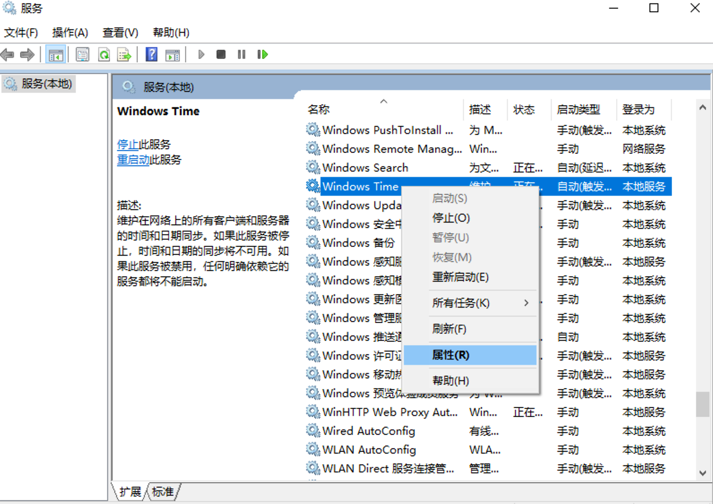
Task: Click the gear icon of Windows Search
Action: 313,167
